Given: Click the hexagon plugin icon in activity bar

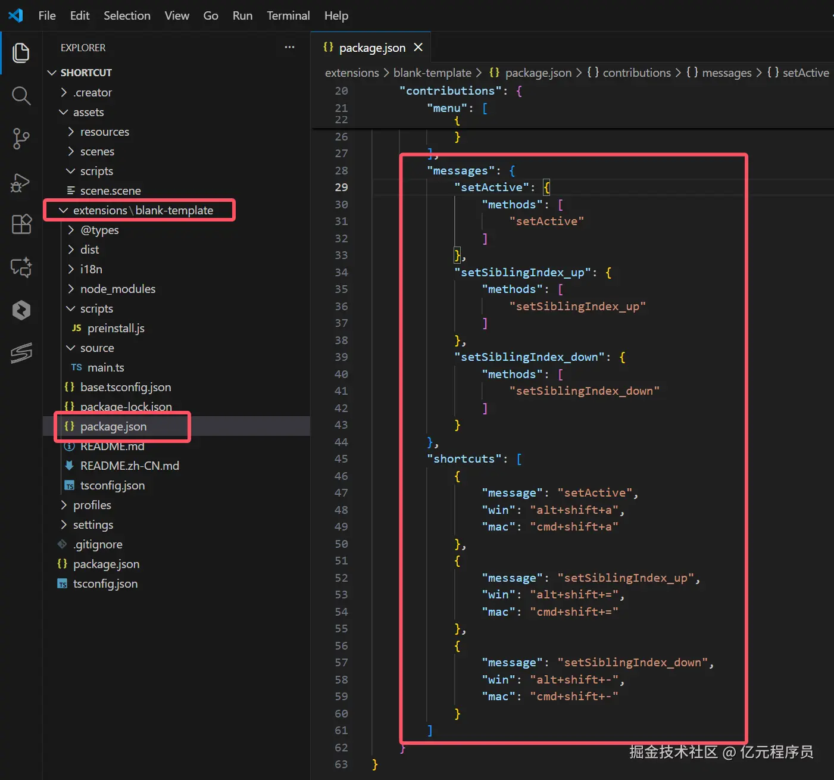Looking at the screenshot, I should (x=21, y=310).
